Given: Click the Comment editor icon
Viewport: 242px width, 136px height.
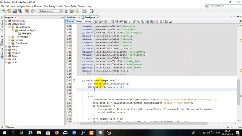Looking at the screenshot, I should coord(166,22).
